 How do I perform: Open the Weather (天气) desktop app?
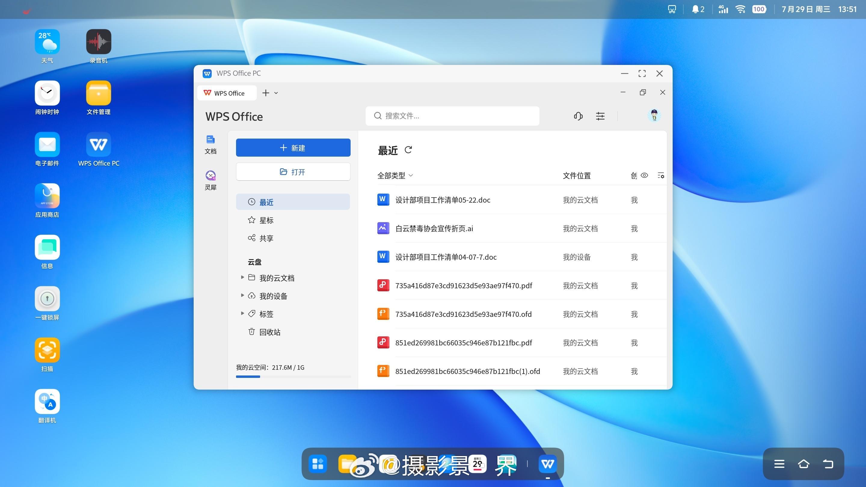click(47, 42)
